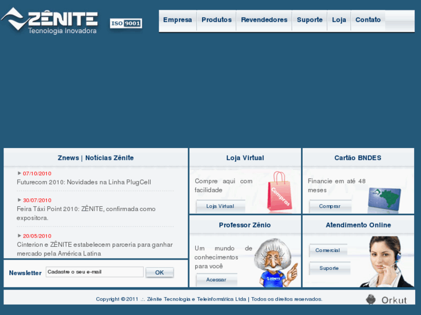421x315 pixels.
Task: Click the 'Financie em até 48 meses' text
Action: 336,186
